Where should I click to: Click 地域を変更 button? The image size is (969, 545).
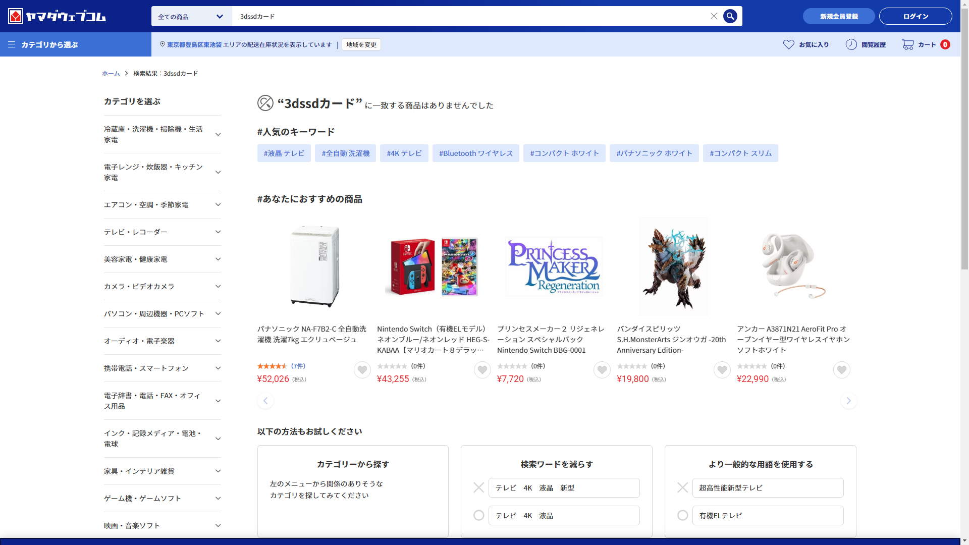361,44
